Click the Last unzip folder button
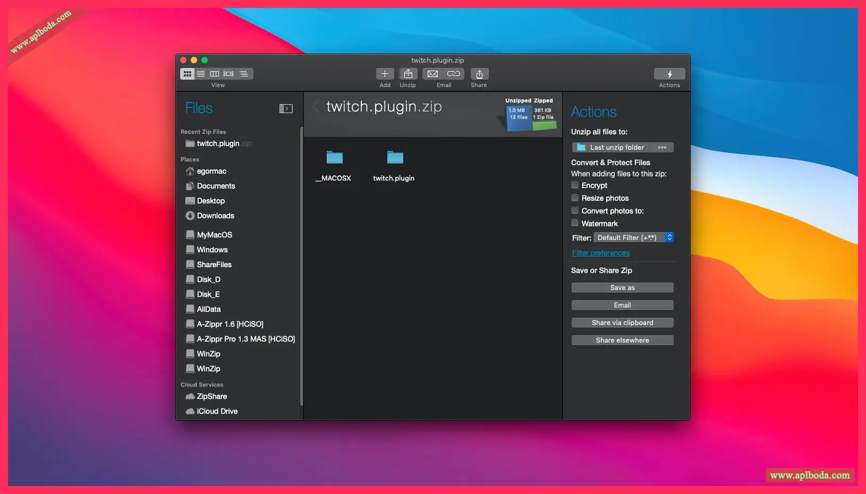866x494 pixels. tap(611, 148)
